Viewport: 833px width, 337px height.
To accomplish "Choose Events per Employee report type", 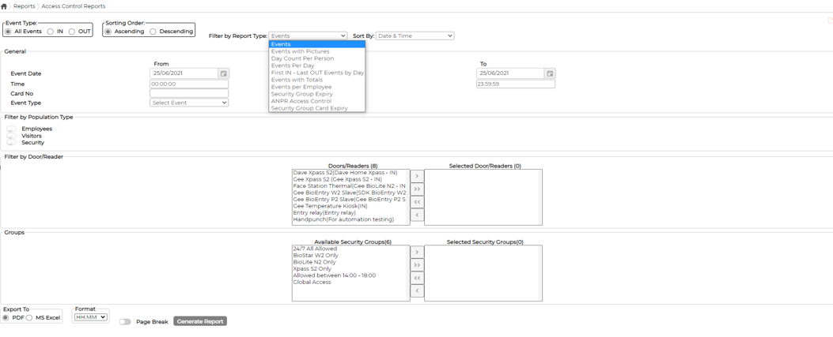I will (317, 87).
